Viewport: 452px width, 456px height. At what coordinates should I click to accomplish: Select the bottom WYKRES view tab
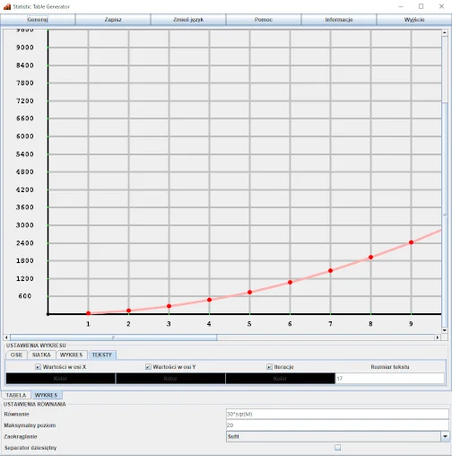(x=47, y=395)
